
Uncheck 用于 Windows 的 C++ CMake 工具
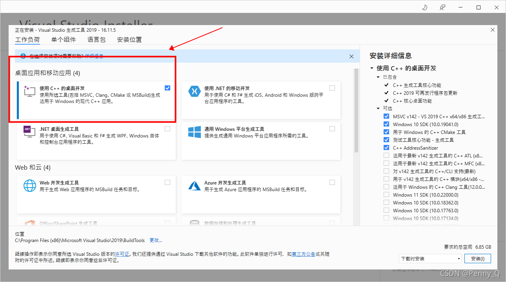[386, 132]
